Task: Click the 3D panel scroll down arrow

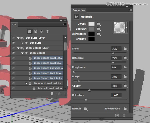Action: pos(65,89)
